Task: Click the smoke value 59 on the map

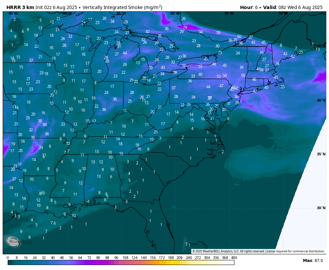Action: [218, 33]
